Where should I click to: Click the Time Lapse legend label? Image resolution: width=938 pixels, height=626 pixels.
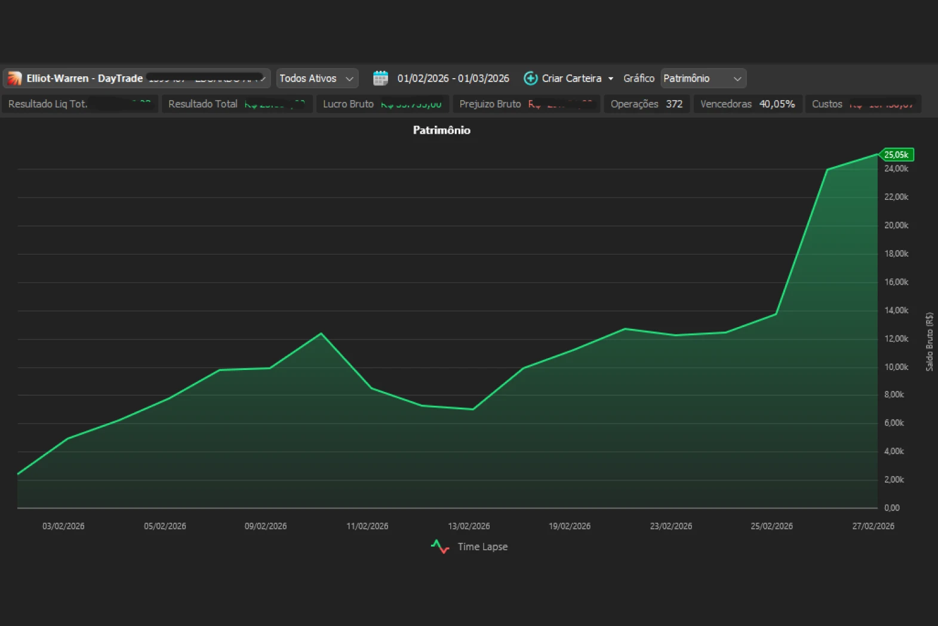482,547
